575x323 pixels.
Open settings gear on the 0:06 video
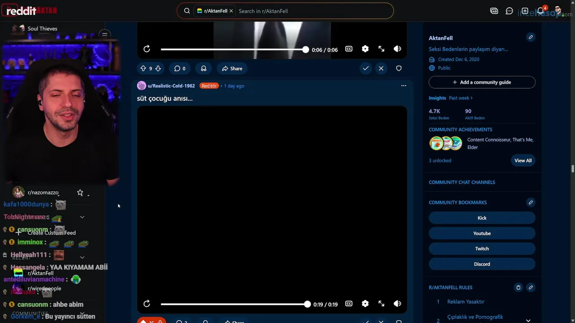[x=365, y=49]
